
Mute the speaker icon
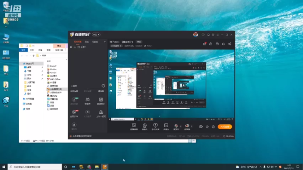click(x=187, y=126)
